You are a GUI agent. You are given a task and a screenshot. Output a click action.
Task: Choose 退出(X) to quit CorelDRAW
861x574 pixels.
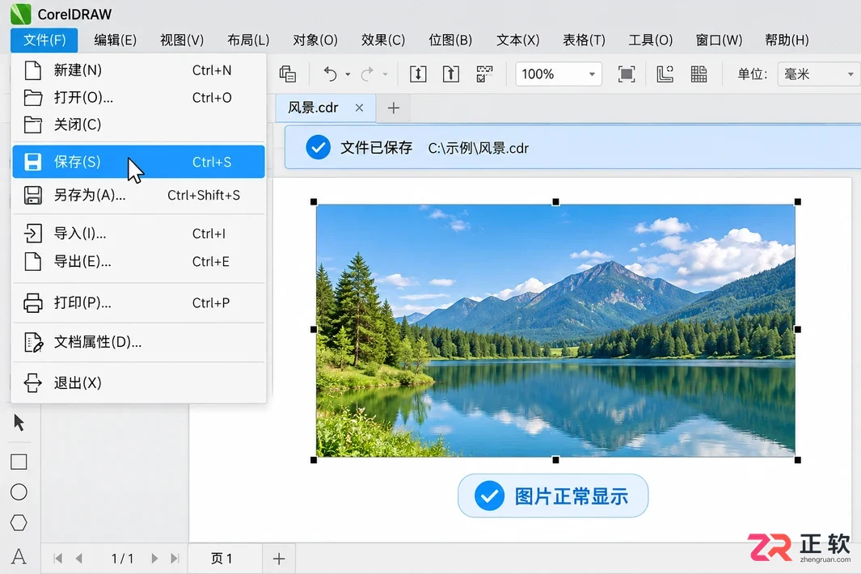tap(138, 383)
